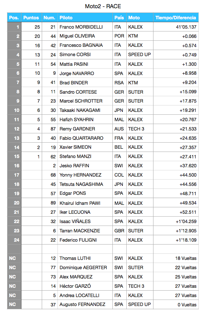Click the Pos. column header
The width and height of the screenshot is (207, 316).
pos(14,18)
